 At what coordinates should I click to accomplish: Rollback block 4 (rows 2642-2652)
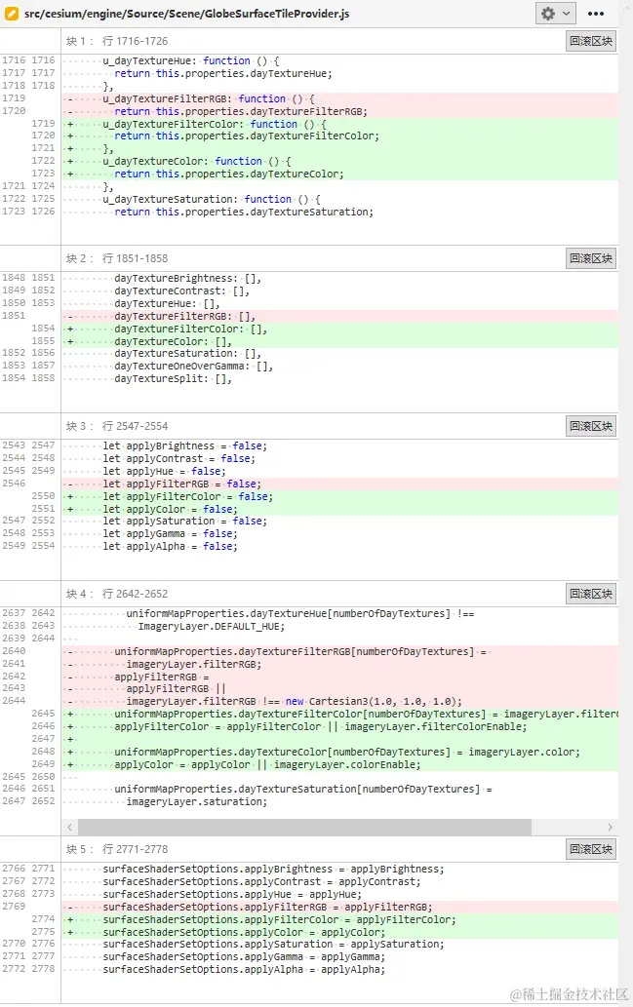click(x=591, y=594)
